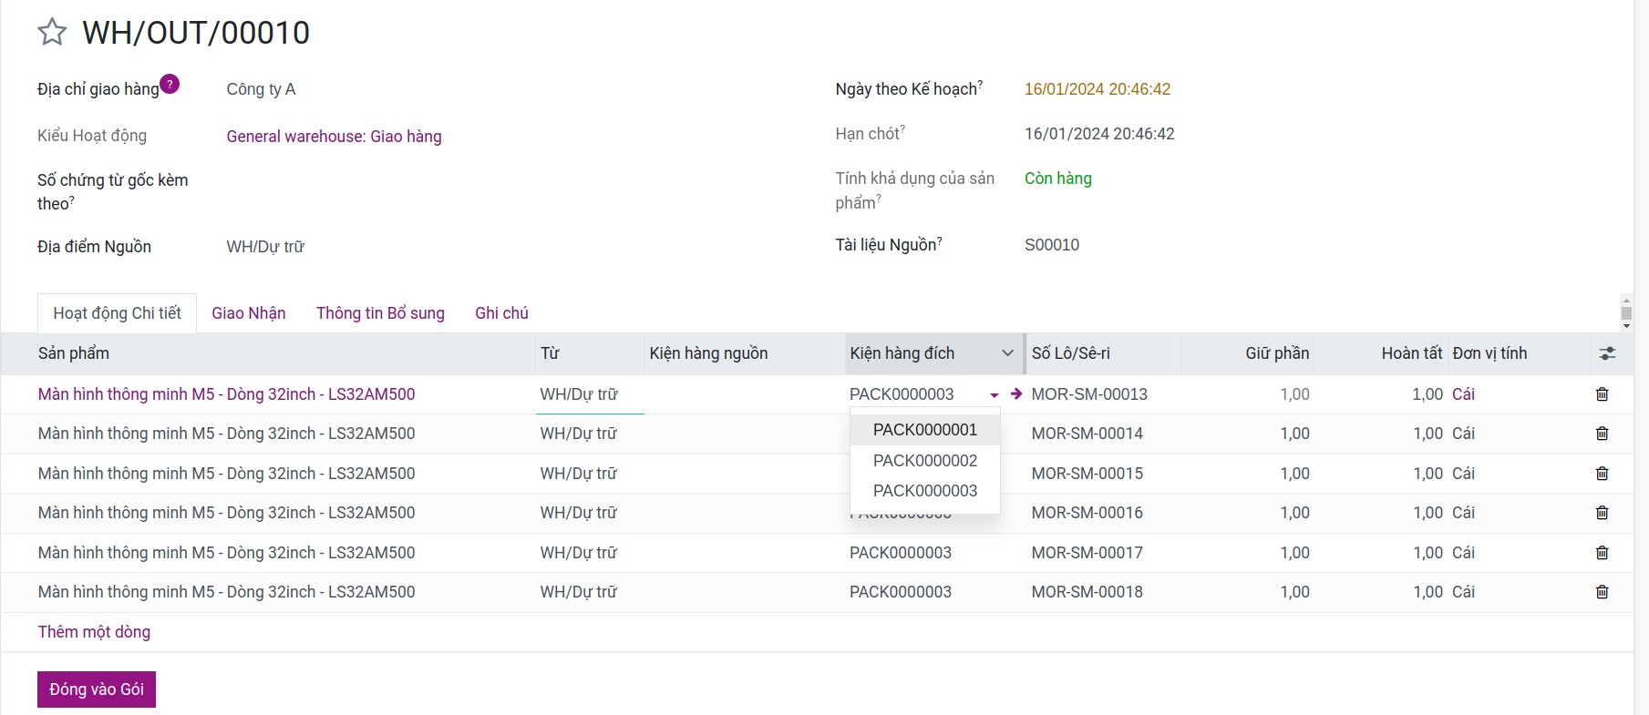
Task: Mark WH/OUT/00010 as favorite with star
Action: tap(52, 33)
